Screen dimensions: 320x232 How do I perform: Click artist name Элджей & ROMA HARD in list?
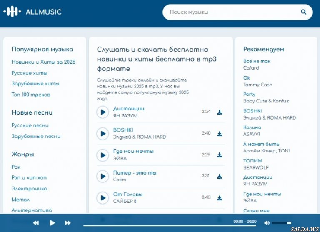[x=140, y=137]
